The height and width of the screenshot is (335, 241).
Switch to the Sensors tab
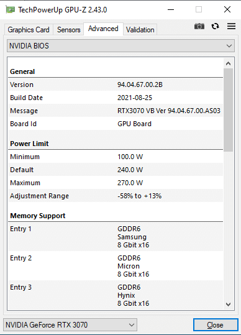tap(68, 30)
